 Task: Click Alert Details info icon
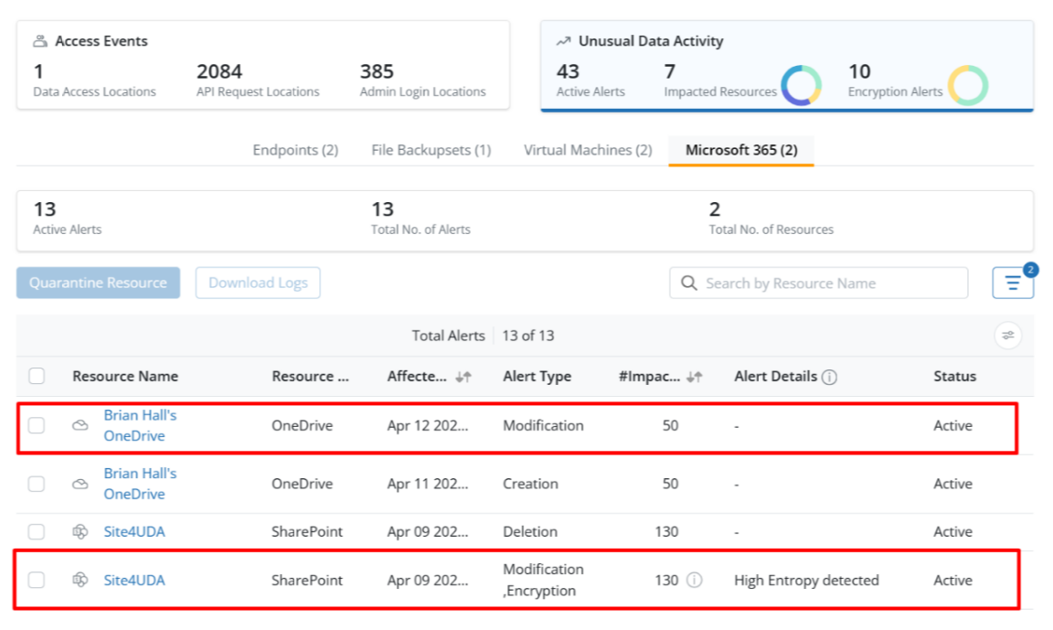coord(830,377)
